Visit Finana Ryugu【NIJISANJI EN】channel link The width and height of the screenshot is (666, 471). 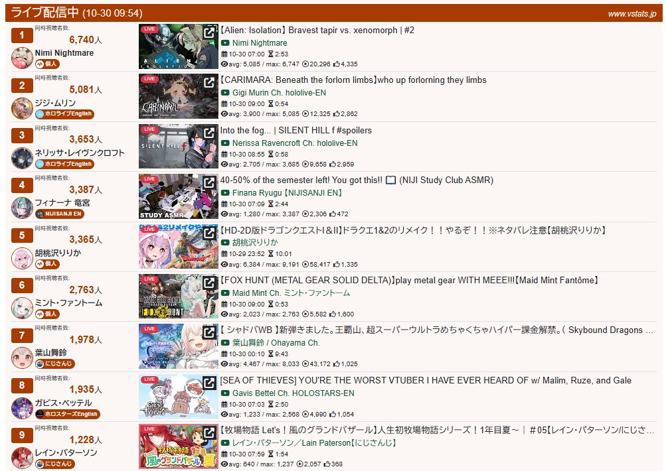coord(288,192)
